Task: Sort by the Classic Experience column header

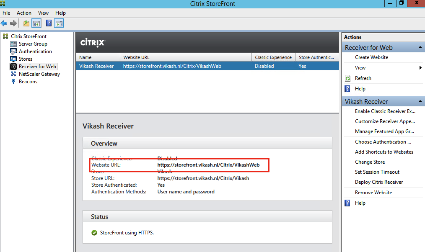Action: (274, 57)
